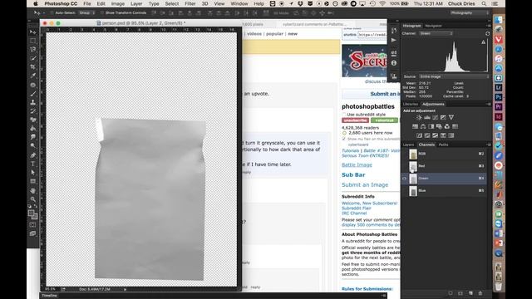Screen dimensions: 532x299
Task: Switch to the Navigator tab
Action: click(x=433, y=26)
